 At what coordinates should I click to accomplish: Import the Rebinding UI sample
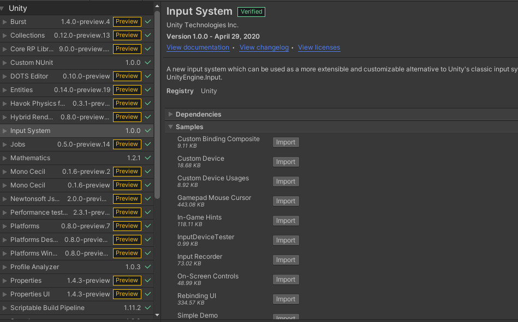point(285,299)
